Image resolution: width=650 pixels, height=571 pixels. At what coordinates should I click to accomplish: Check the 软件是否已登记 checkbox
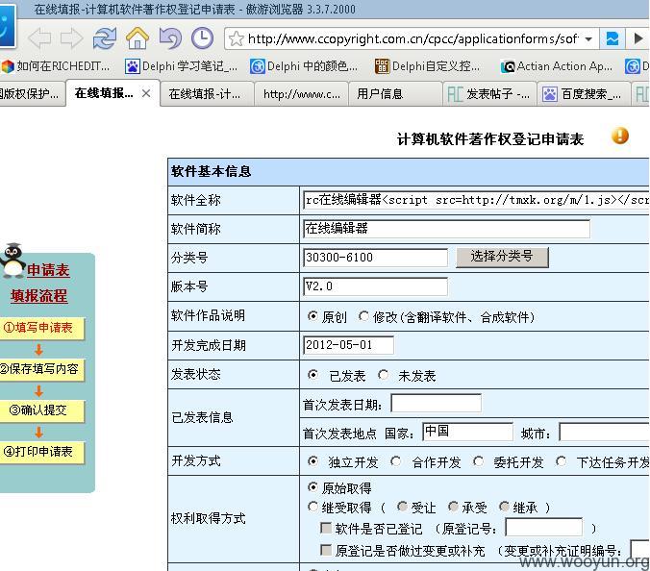click(326, 528)
